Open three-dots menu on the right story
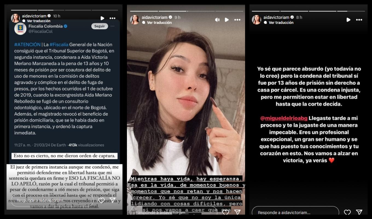The height and width of the screenshot is (219, 372). [x=359, y=20]
